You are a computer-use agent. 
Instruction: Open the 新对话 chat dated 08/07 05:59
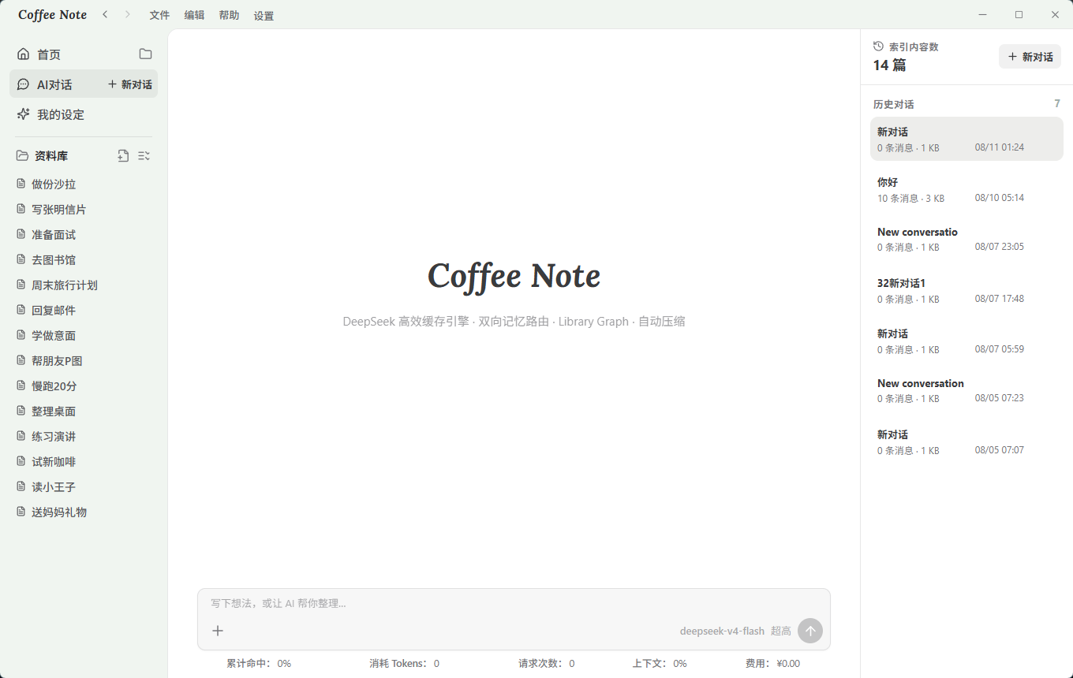pos(966,341)
